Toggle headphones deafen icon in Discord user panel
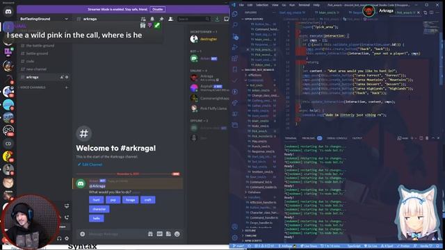The image size is (445, 250). pos(59,239)
